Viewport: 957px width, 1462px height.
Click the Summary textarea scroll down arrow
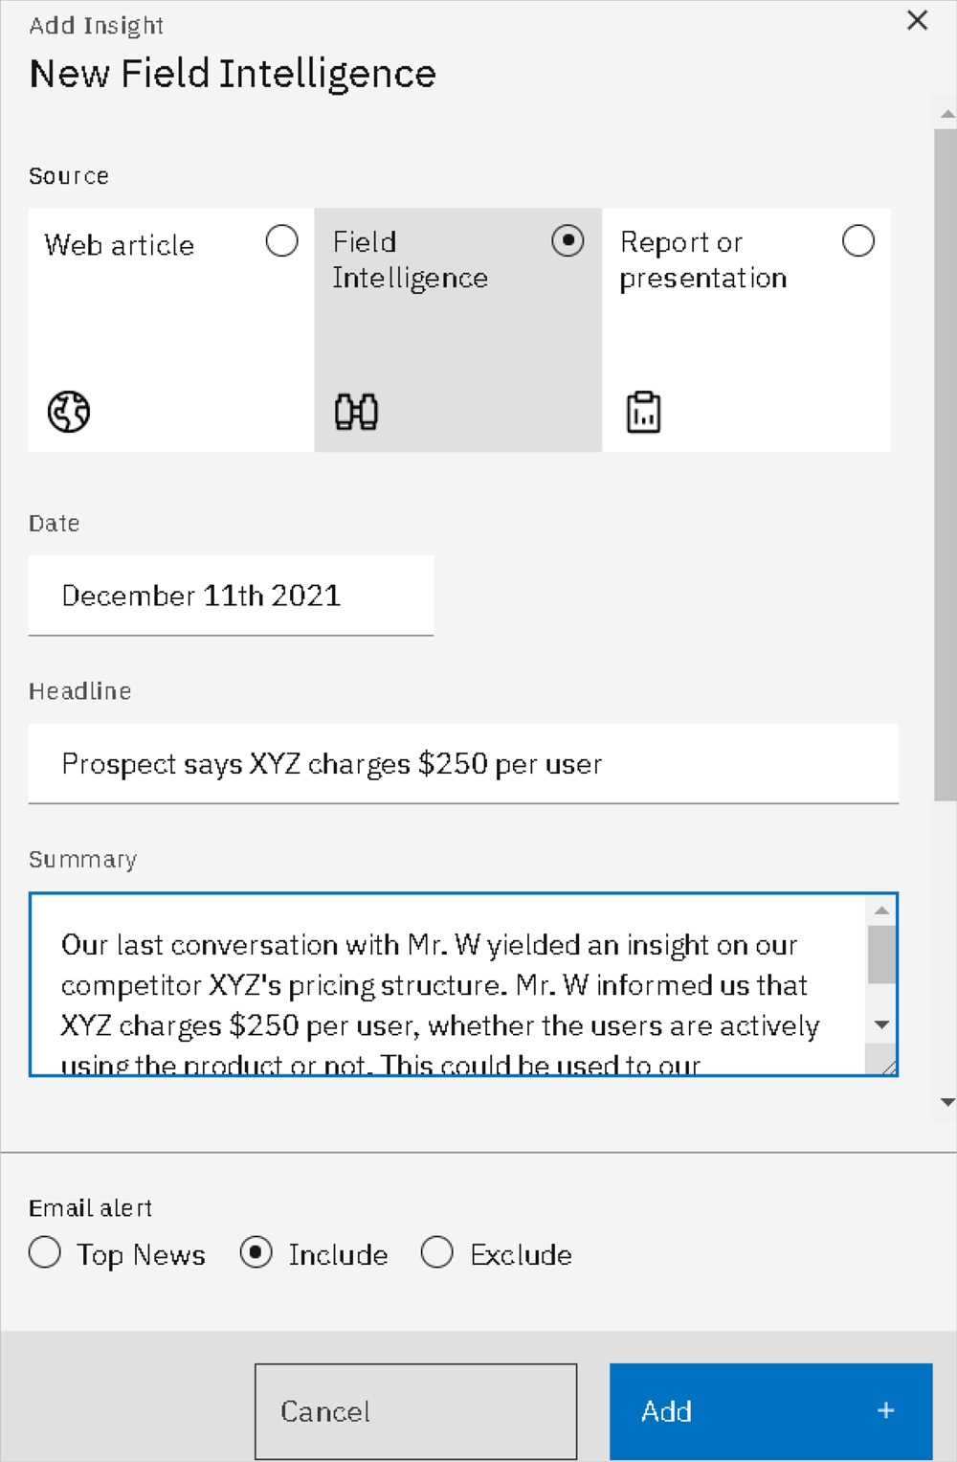pos(881,1024)
